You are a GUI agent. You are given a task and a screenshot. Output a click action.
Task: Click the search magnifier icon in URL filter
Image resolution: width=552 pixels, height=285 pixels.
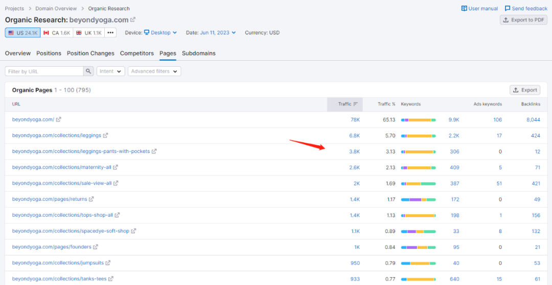[x=88, y=71]
